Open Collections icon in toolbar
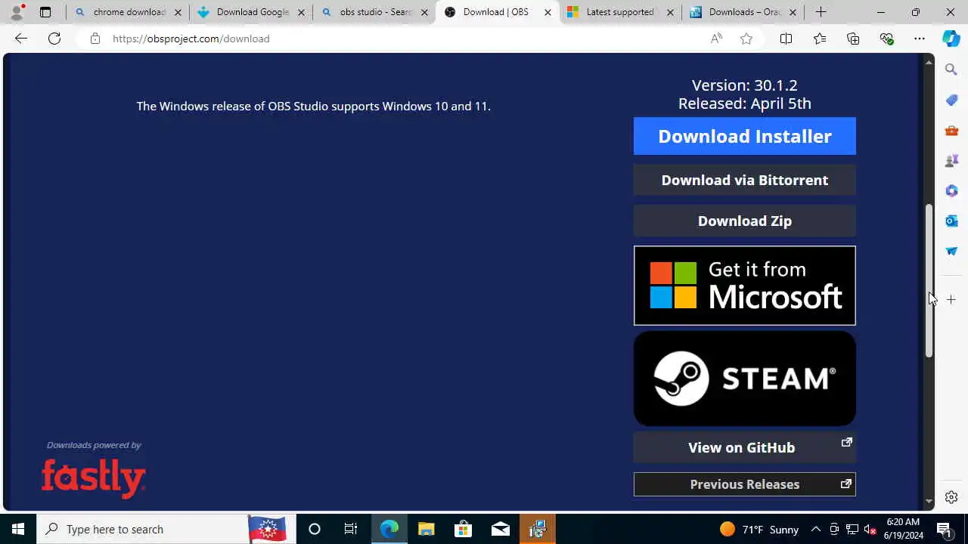 pyautogui.click(x=853, y=39)
